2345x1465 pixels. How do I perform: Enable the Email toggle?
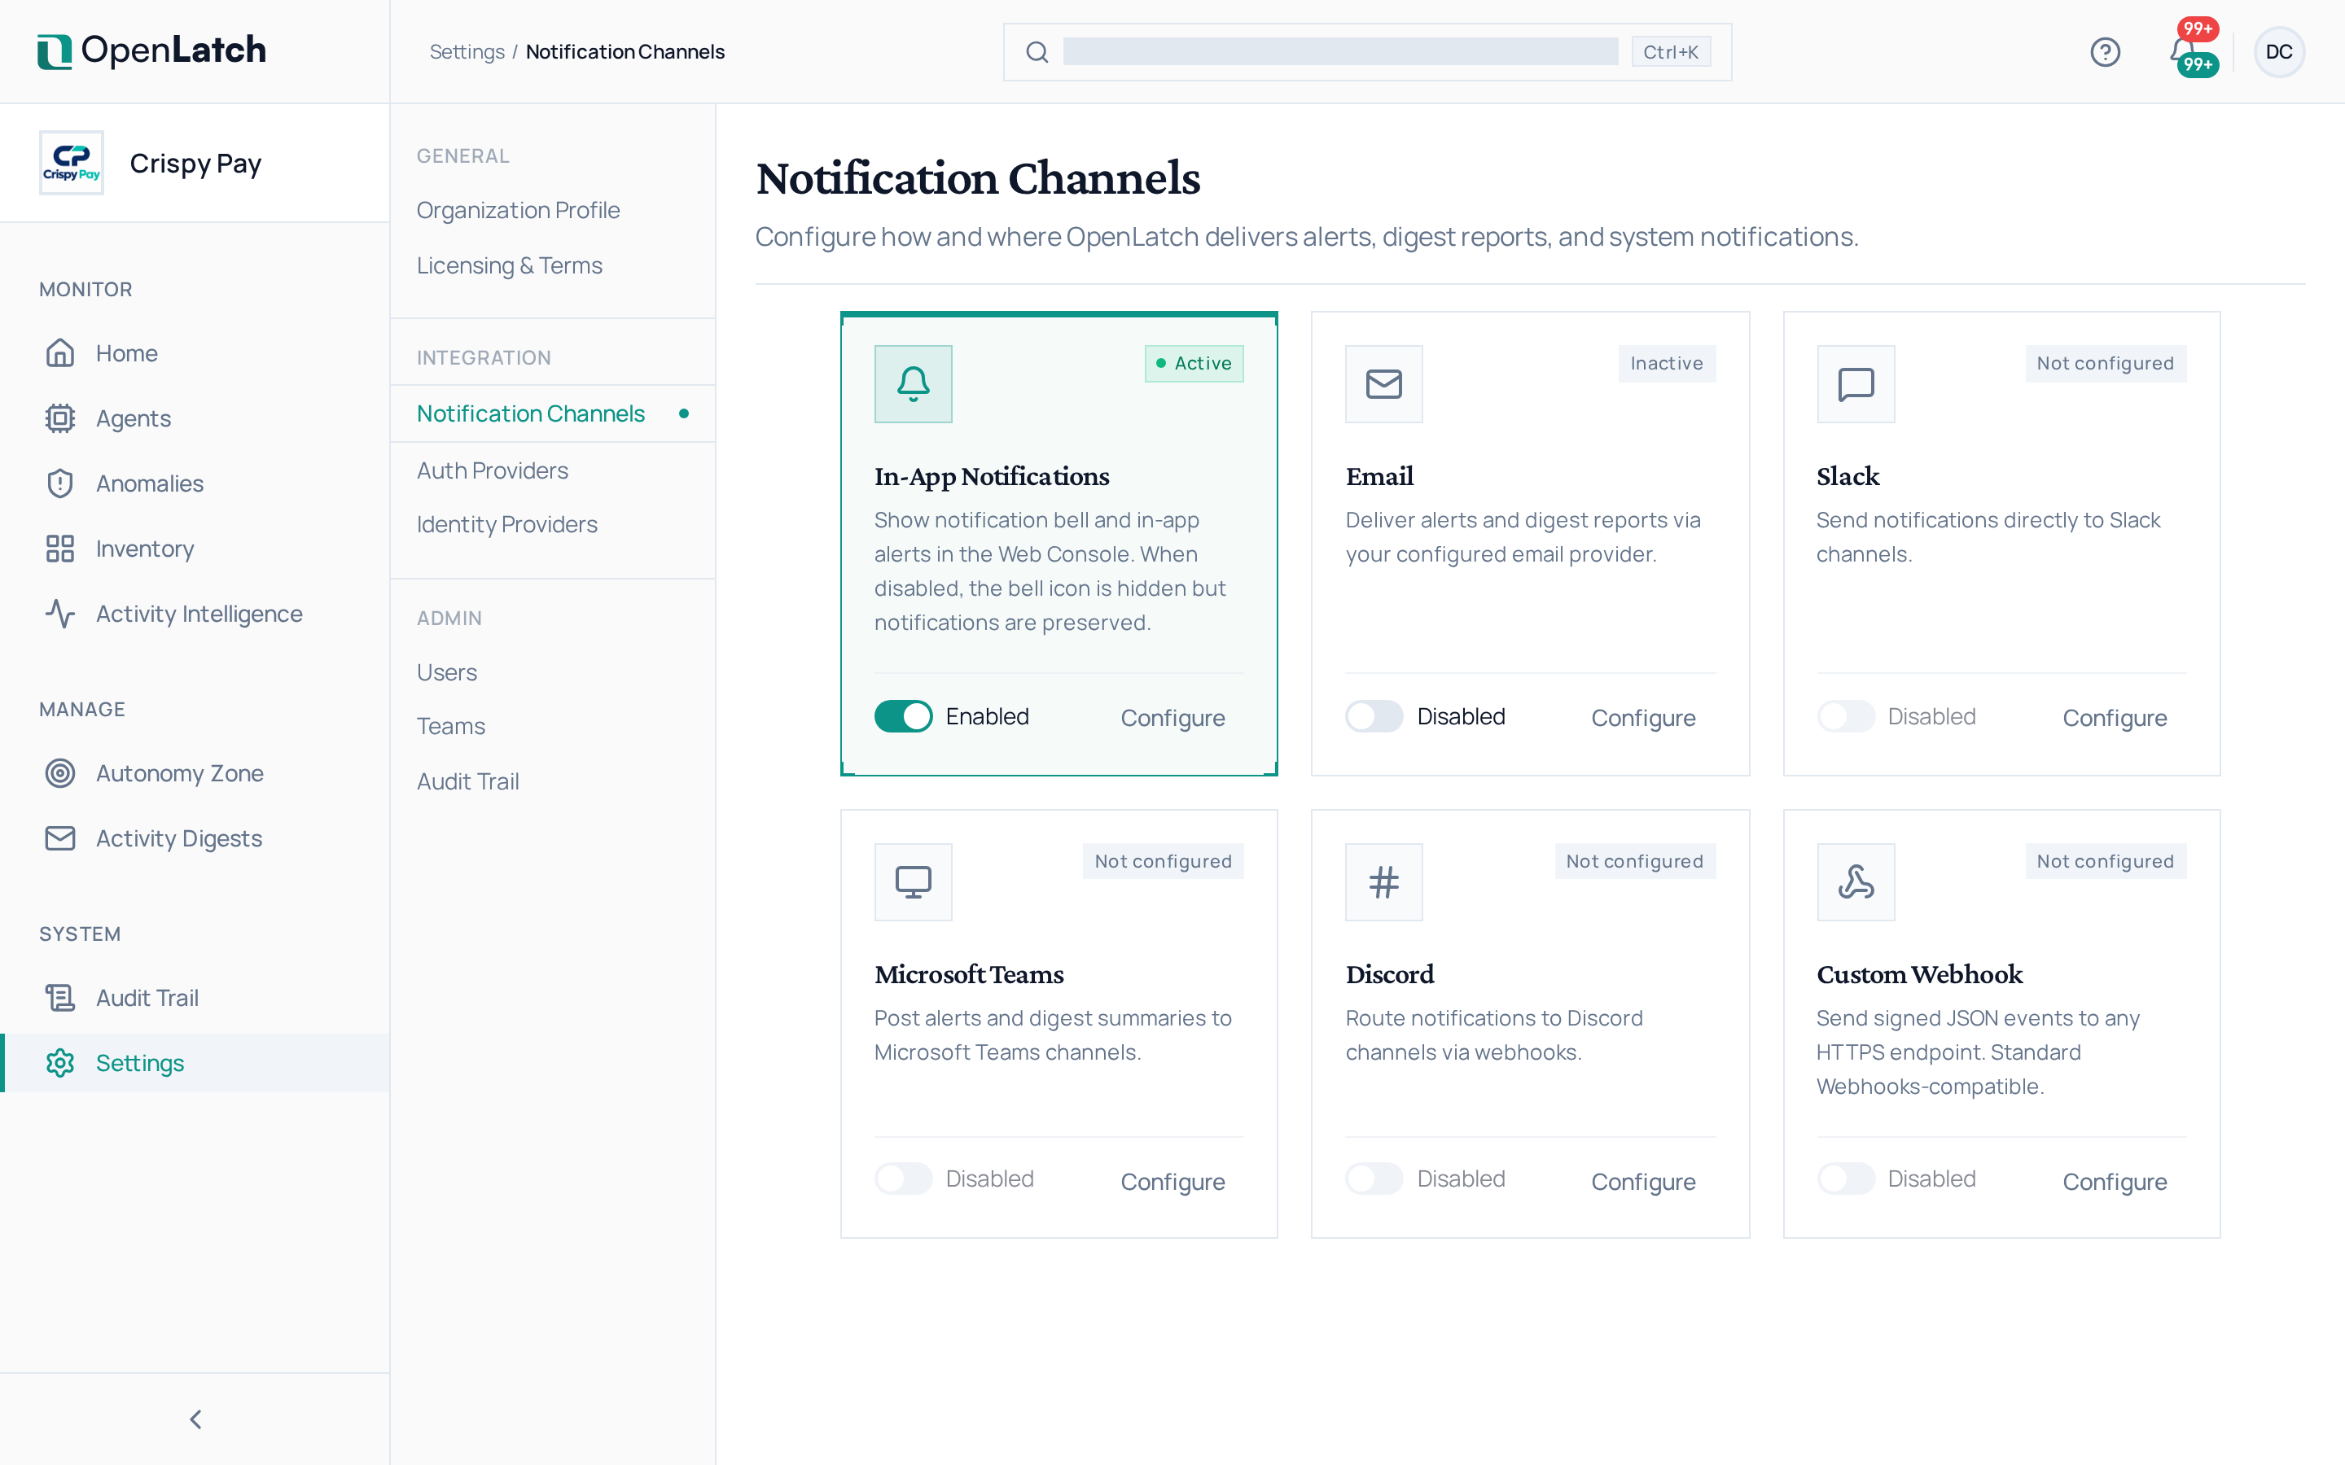[1374, 716]
